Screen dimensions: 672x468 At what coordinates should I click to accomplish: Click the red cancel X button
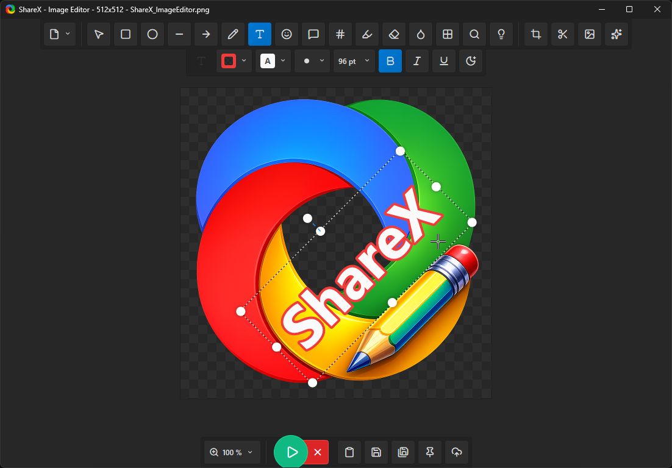pyautogui.click(x=318, y=452)
